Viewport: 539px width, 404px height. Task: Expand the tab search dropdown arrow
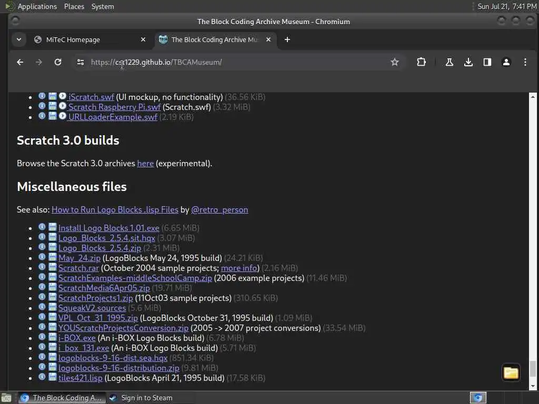click(x=19, y=39)
